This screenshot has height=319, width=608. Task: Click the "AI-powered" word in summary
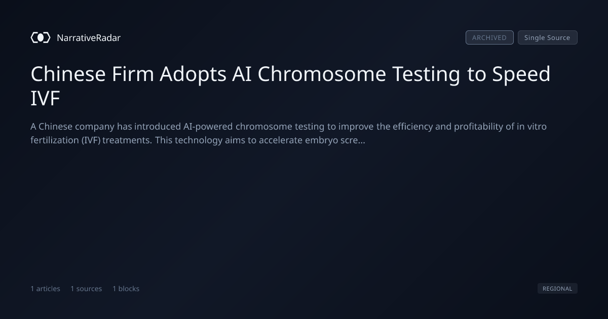tap(208, 127)
